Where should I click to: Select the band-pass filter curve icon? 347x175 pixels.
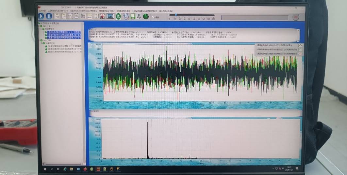[x=70, y=16]
